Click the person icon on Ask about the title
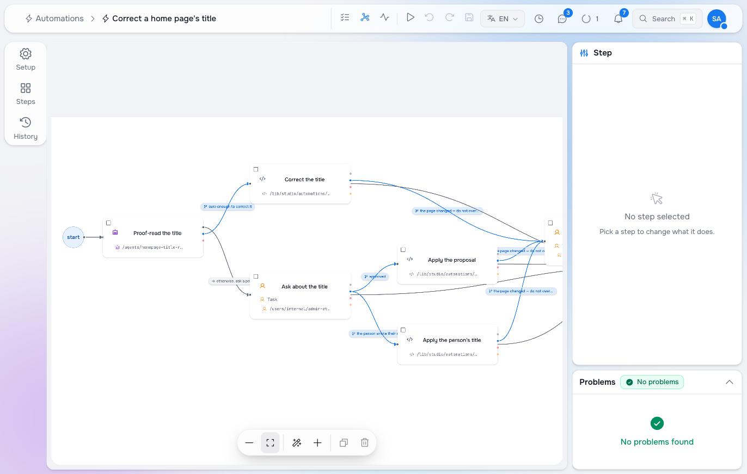The width and height of the screenshot is (747, 474). point(262,286)
